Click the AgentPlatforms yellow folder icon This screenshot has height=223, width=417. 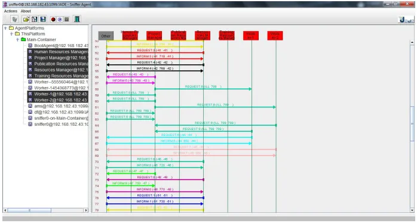pyautogui.click(x=11, y=28)
